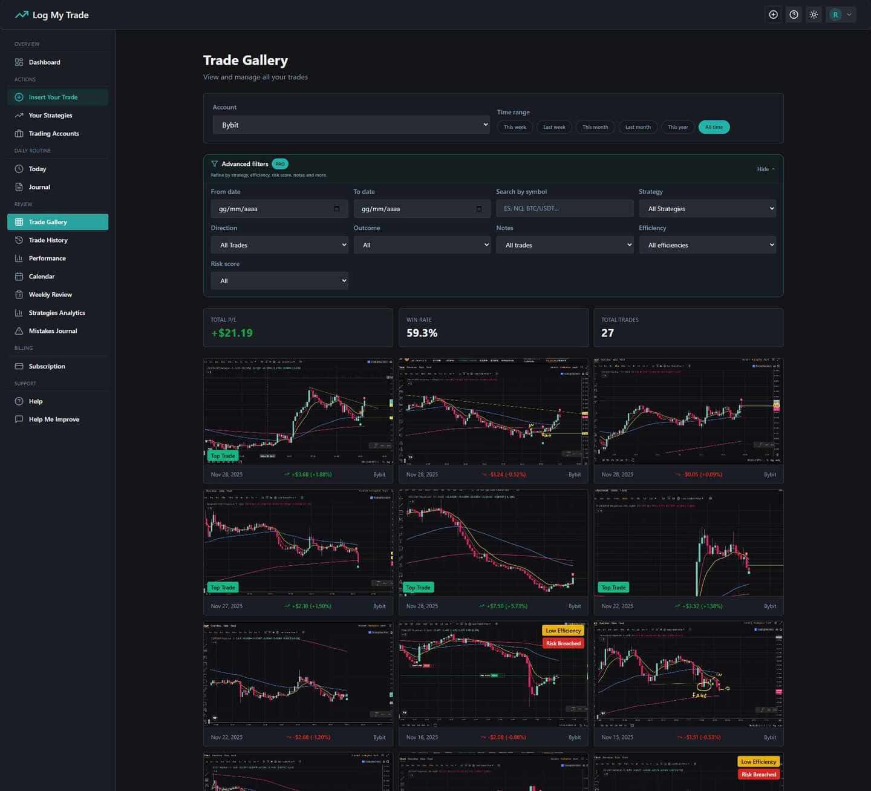Switch time range to Last month

pyautogui.click(x=638, y=127)
